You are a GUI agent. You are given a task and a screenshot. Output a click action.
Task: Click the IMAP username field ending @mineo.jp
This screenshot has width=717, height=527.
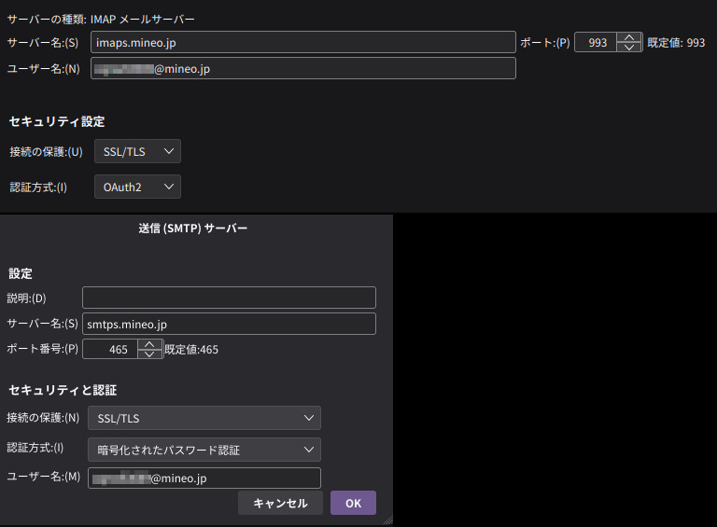[x=303, y=68]
